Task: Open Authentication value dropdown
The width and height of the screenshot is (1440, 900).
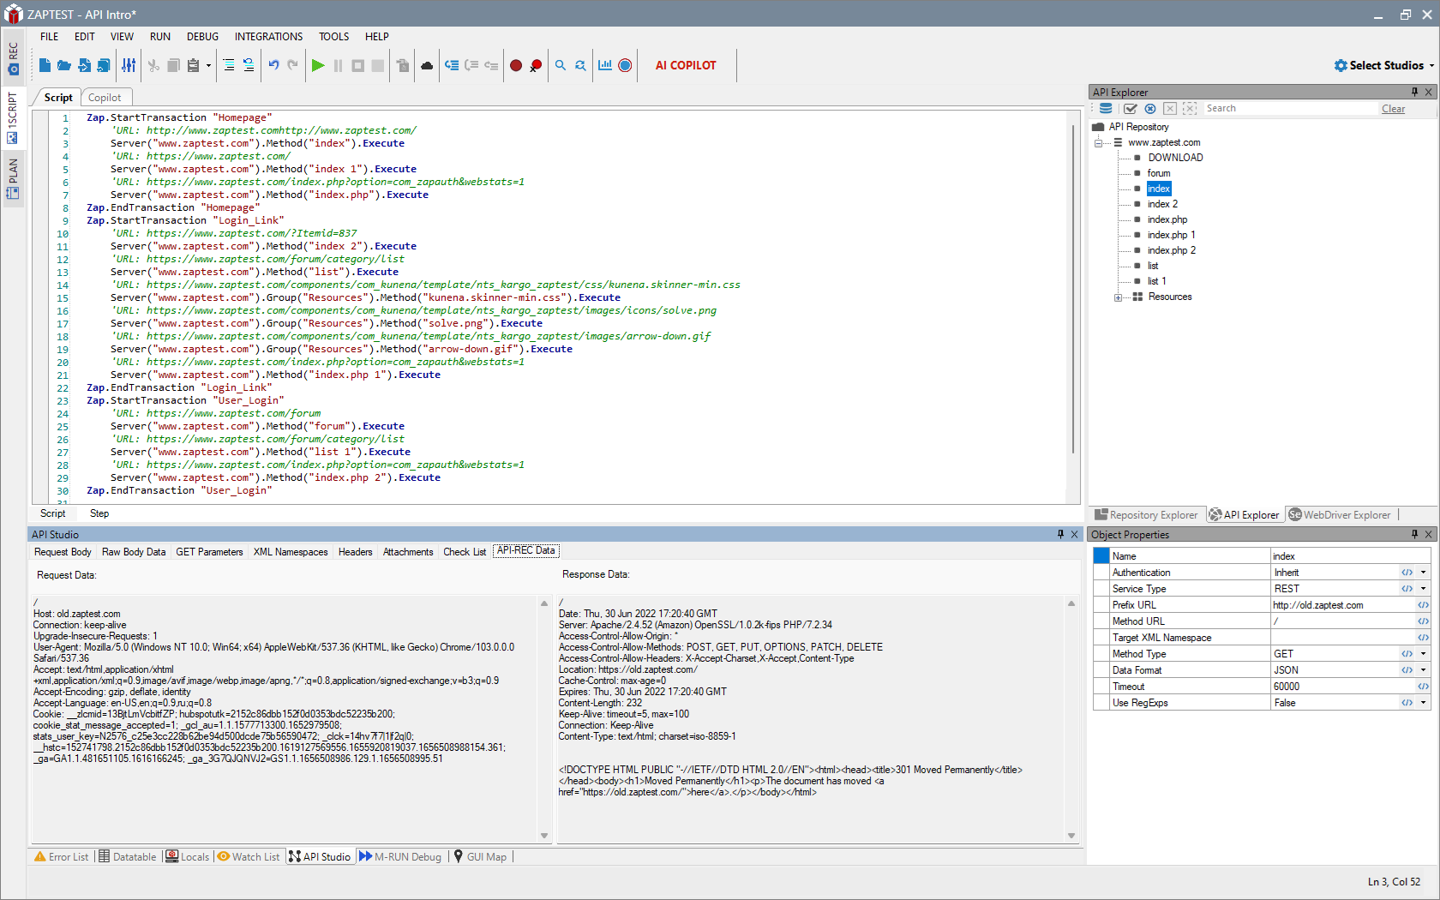Action: [1424, 573]
